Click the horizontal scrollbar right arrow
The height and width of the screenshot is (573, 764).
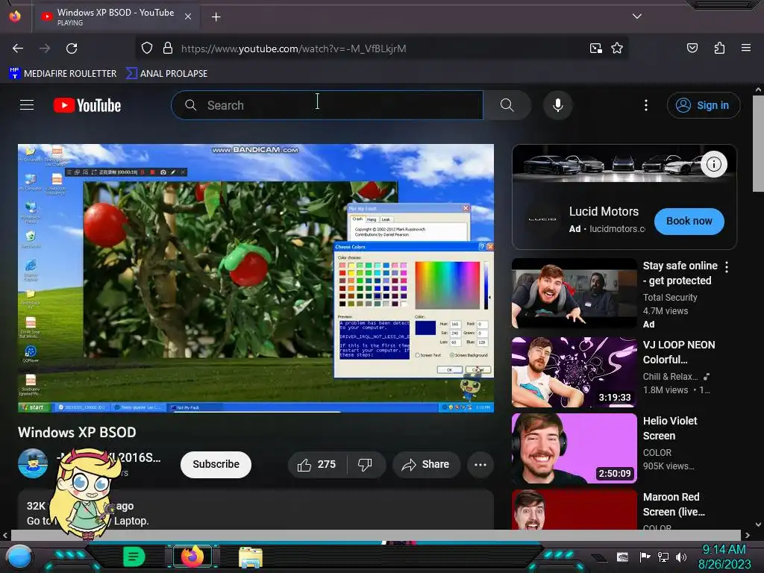747,536
